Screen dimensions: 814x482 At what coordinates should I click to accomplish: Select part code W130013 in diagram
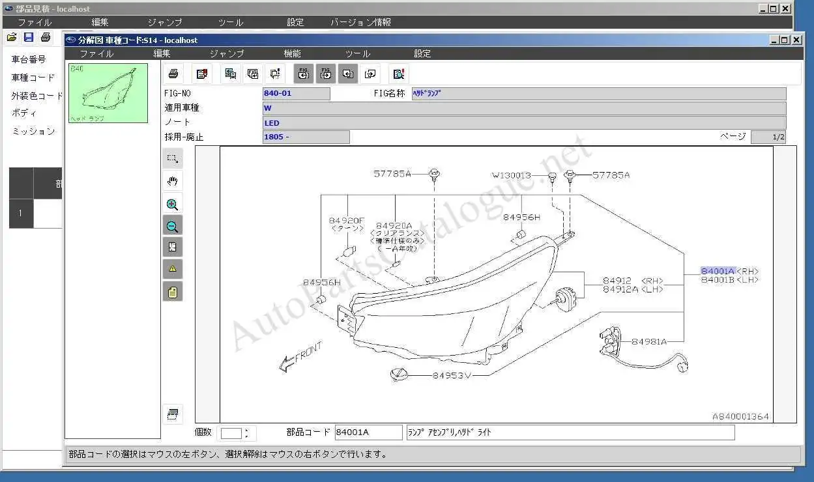[511, 175]
